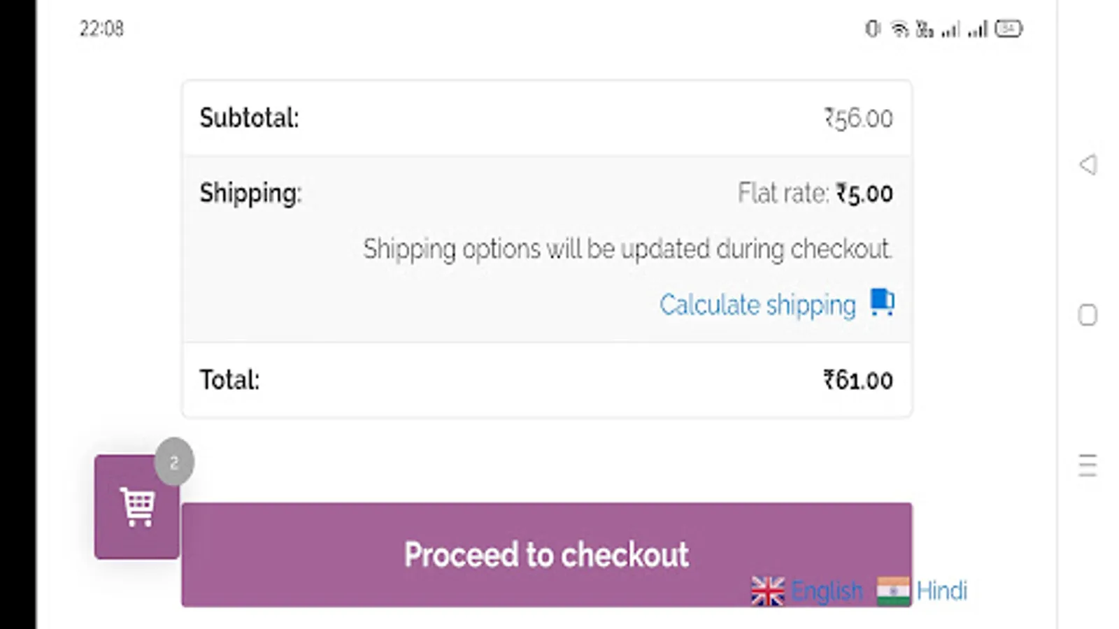Viewport: 1119px width, 629px height.
Task: Click the shipping options update notice text
Action: click(627, 250)
